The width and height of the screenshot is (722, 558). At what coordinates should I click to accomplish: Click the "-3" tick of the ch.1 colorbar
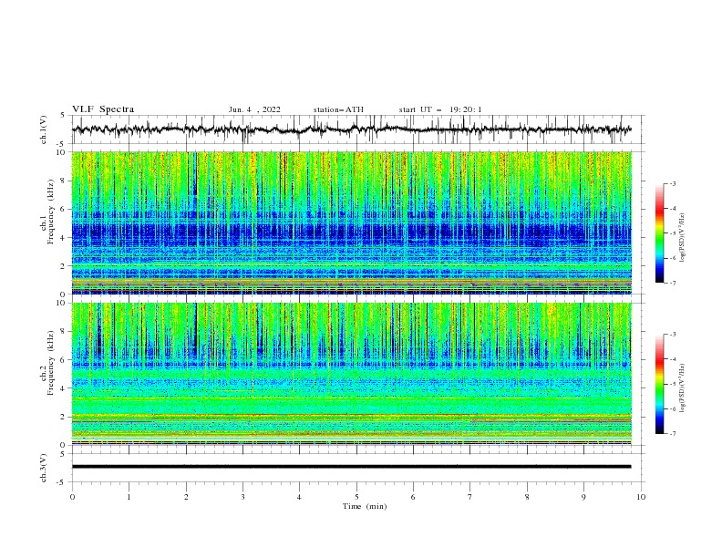[x=672, y=183]
